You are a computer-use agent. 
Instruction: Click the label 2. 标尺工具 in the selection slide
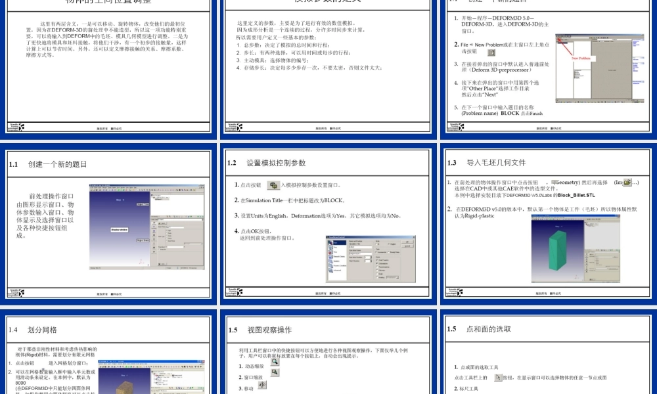click(466, 389)
